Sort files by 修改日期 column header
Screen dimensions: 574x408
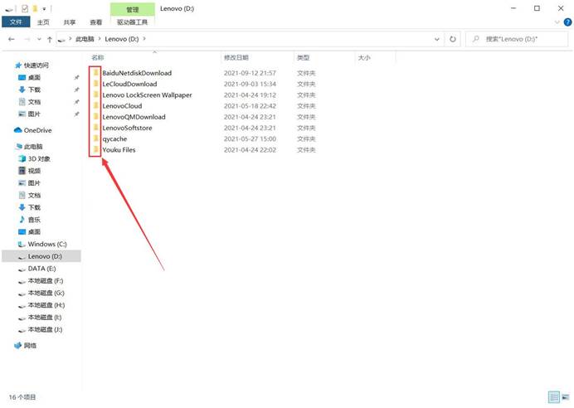click(x=236, y=58)
